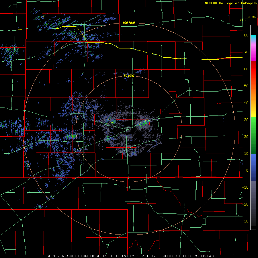This screenshot has width=258, height=258.
Task: Click the NEXLAB-College of DuPage watermark text
Action: click(x=230, y=3)
